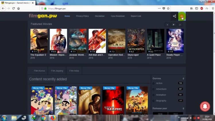Switch to the Film Jepang tab
The width and height of the screenshot is (215, 121).
click(57, 71)
